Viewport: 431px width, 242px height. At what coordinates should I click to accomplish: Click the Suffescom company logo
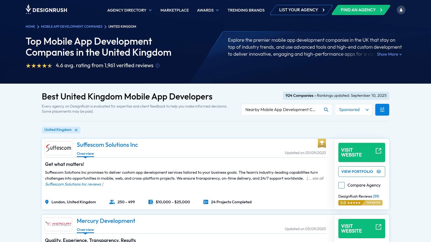(58, 148)
